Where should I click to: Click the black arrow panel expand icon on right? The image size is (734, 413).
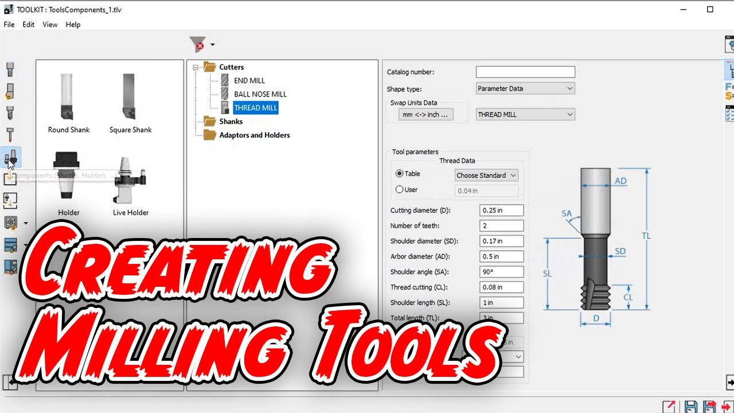click(729, 381)
